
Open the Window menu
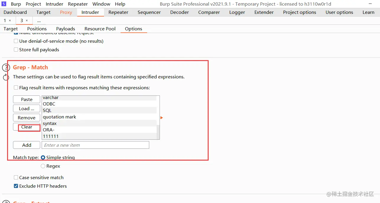point(101,4)
